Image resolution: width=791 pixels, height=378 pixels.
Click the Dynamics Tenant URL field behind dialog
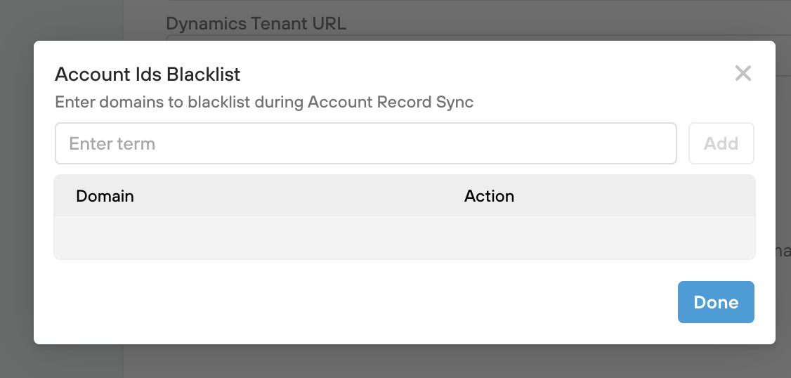(478, 37)
